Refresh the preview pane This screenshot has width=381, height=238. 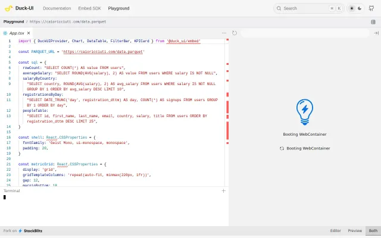point(235,33)
